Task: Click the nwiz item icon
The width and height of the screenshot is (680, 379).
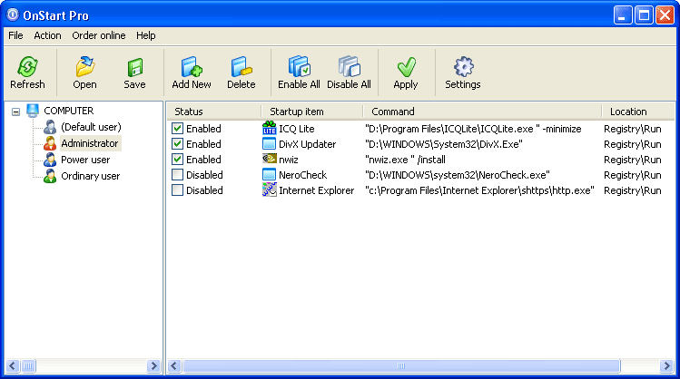Action: tap(270, 159)
